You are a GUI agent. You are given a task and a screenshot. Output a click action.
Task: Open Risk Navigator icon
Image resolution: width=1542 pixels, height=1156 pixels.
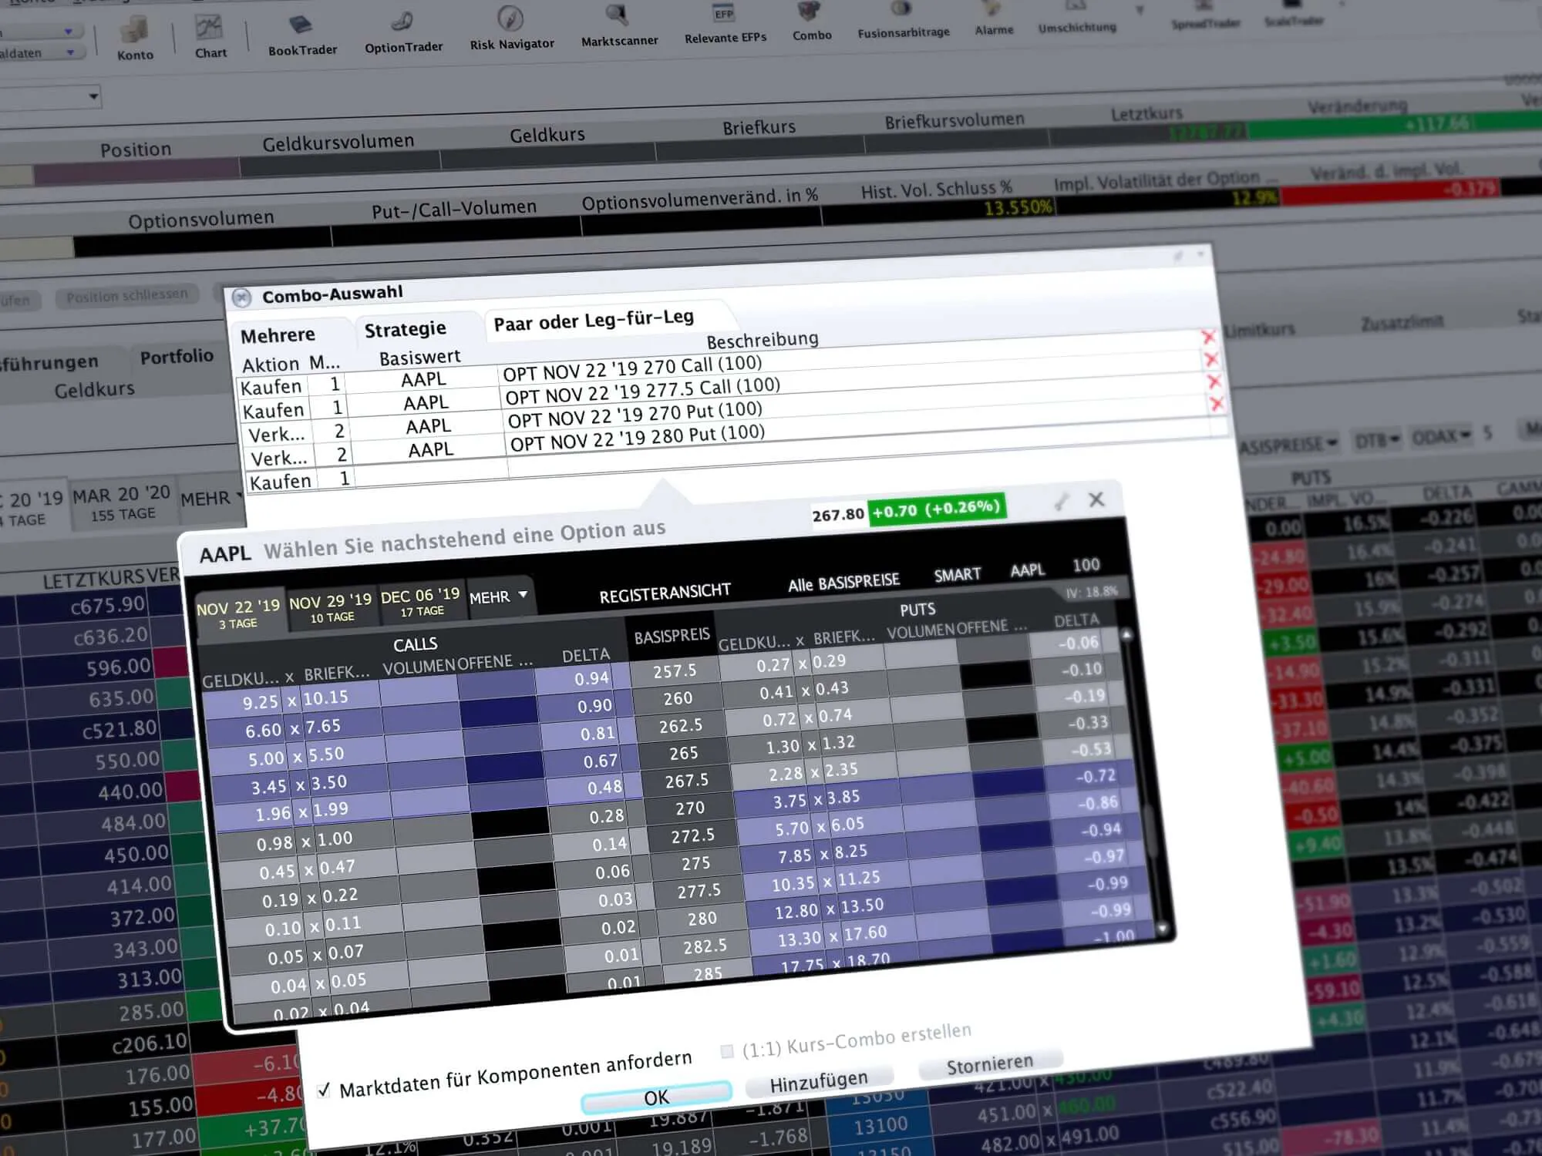tap(511, 29)
